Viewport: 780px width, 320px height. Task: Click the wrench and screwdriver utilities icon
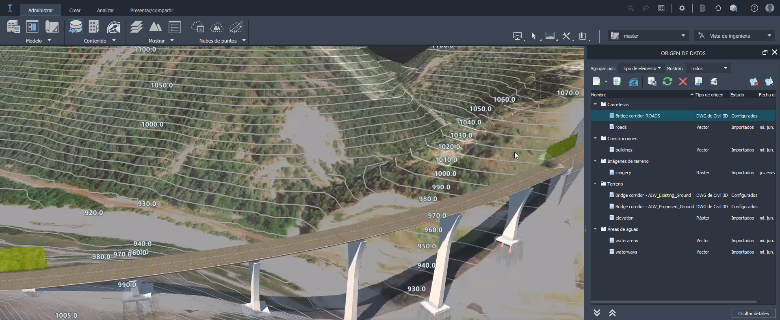point(566,36)
